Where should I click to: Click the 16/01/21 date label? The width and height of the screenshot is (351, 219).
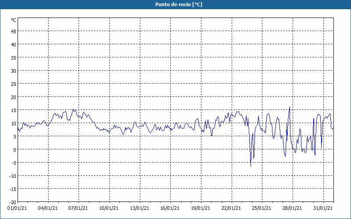point(170,208)
